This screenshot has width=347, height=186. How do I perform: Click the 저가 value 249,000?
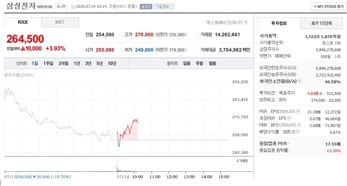(144, 50)
